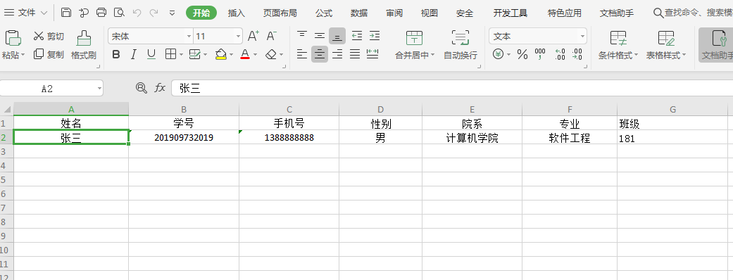Click the magnifier icon beside fx
The width and height of the screenshot is (733, 280).
(x=141, y=87)
